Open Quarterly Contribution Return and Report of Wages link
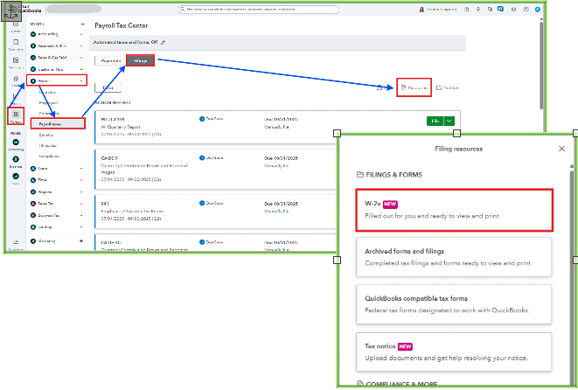This screenshot has height=390, width=578. pos(144,169)
